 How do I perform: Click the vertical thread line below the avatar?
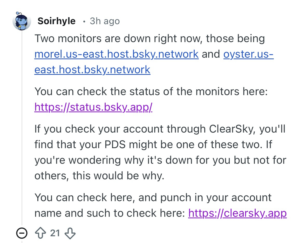(x=22, y=130)
